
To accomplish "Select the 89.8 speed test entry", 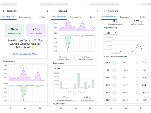I will [x=126, y=92].
